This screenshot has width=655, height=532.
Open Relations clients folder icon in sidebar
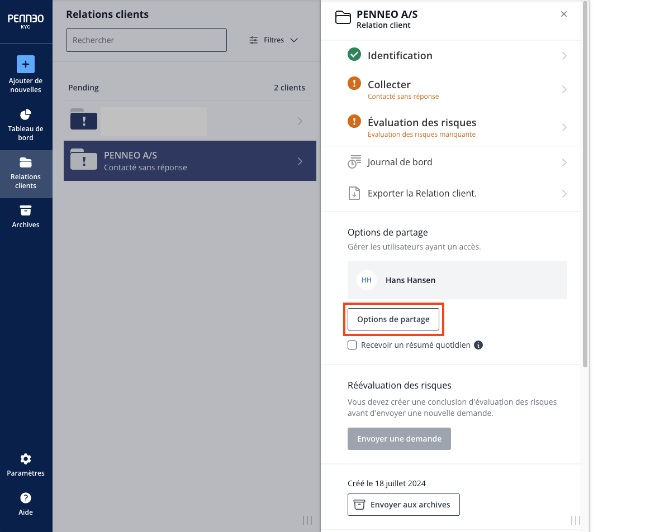point(26,162)
